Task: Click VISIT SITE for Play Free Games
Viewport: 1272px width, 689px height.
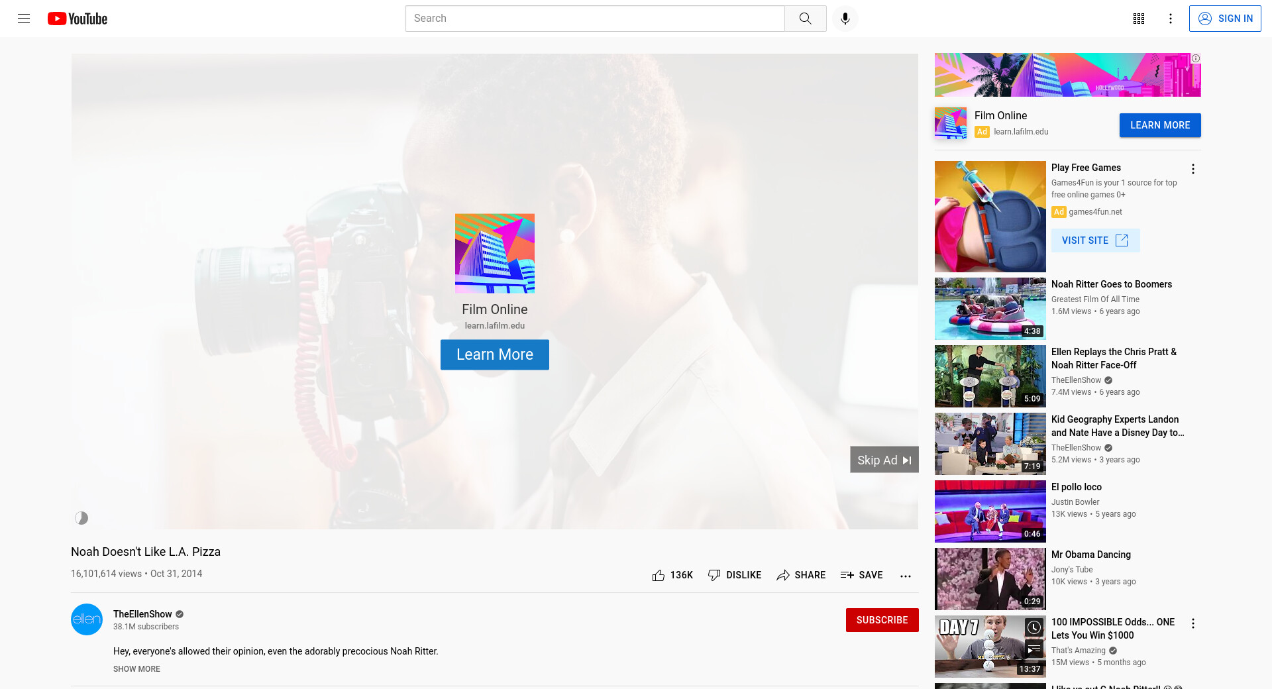Action: (x=1095, y=240)
